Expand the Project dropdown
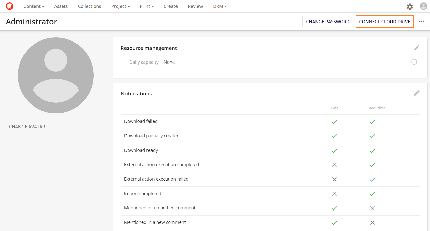This screenshot has height=231, width=430. coord(120,6)
